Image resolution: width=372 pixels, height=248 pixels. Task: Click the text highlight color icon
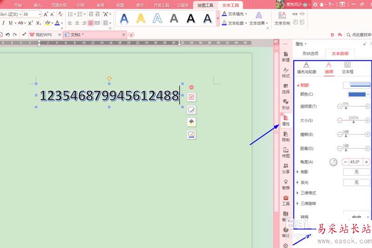pos(47,23)
